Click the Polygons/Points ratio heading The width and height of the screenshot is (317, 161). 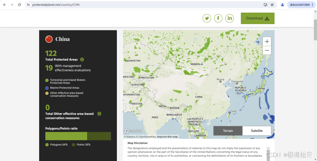pyautogui.click(x=61, y=128)
